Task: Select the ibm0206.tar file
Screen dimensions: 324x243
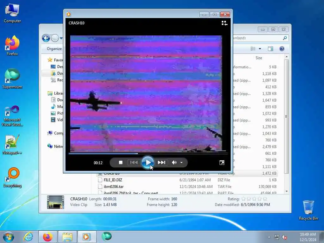Action: click(x=114, y=187)
